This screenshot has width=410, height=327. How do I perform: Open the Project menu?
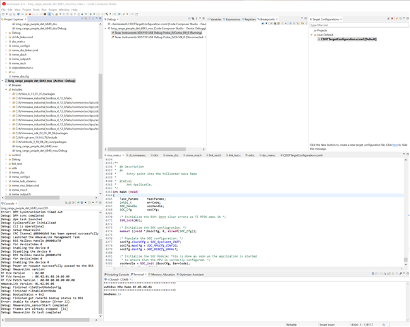27,10
